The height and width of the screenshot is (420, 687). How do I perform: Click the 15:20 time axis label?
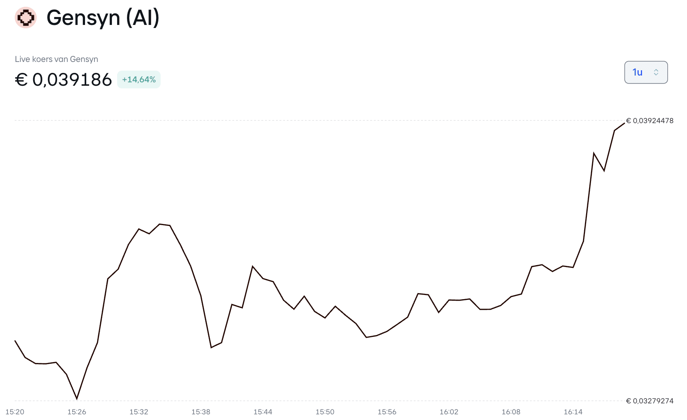[x=15, y=412]
